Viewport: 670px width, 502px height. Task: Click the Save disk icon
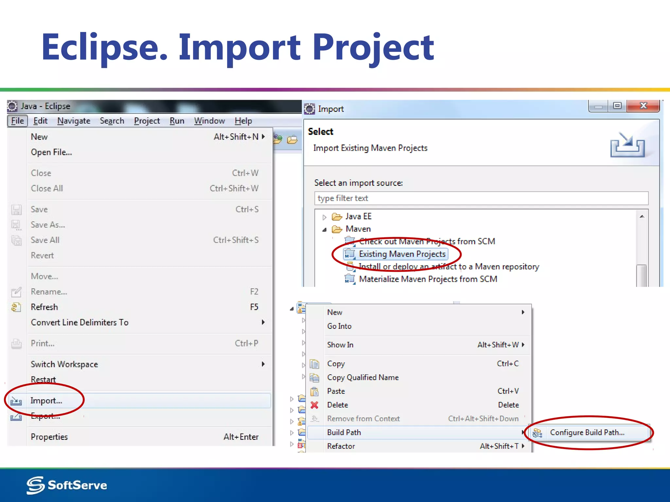click(x=16, y=209)
